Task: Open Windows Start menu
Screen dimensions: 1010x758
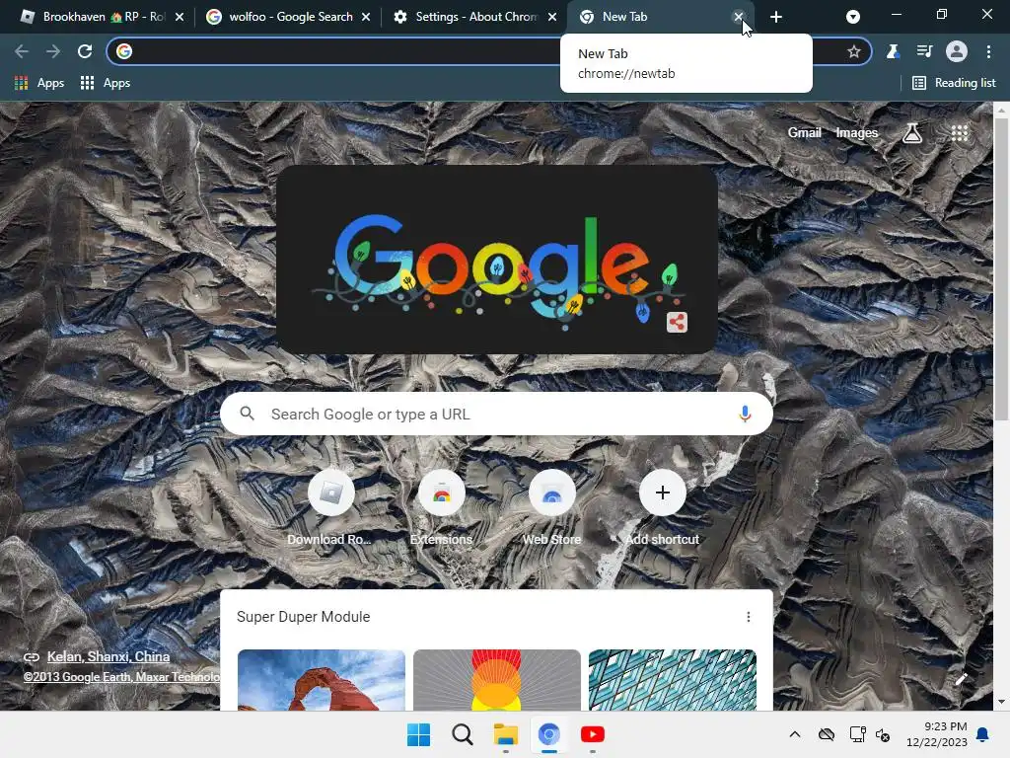Action: click(418, 734)
